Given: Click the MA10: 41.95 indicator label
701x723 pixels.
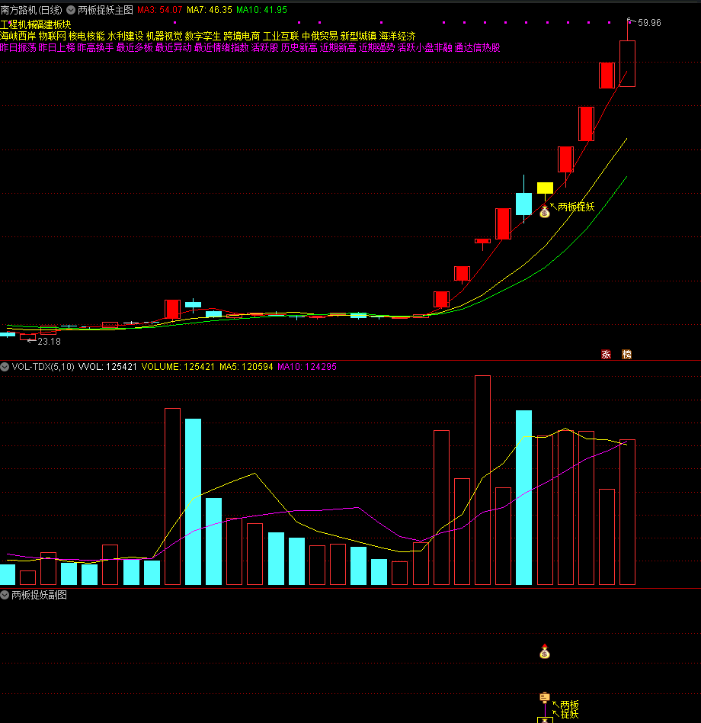Looking at the screenshot, I should (x=261, y=10).
